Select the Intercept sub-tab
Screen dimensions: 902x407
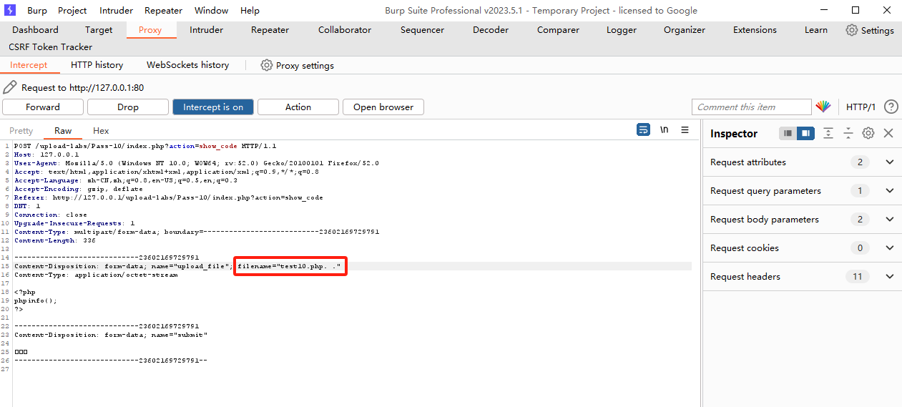pyautogui.click(x=29, y=65)
